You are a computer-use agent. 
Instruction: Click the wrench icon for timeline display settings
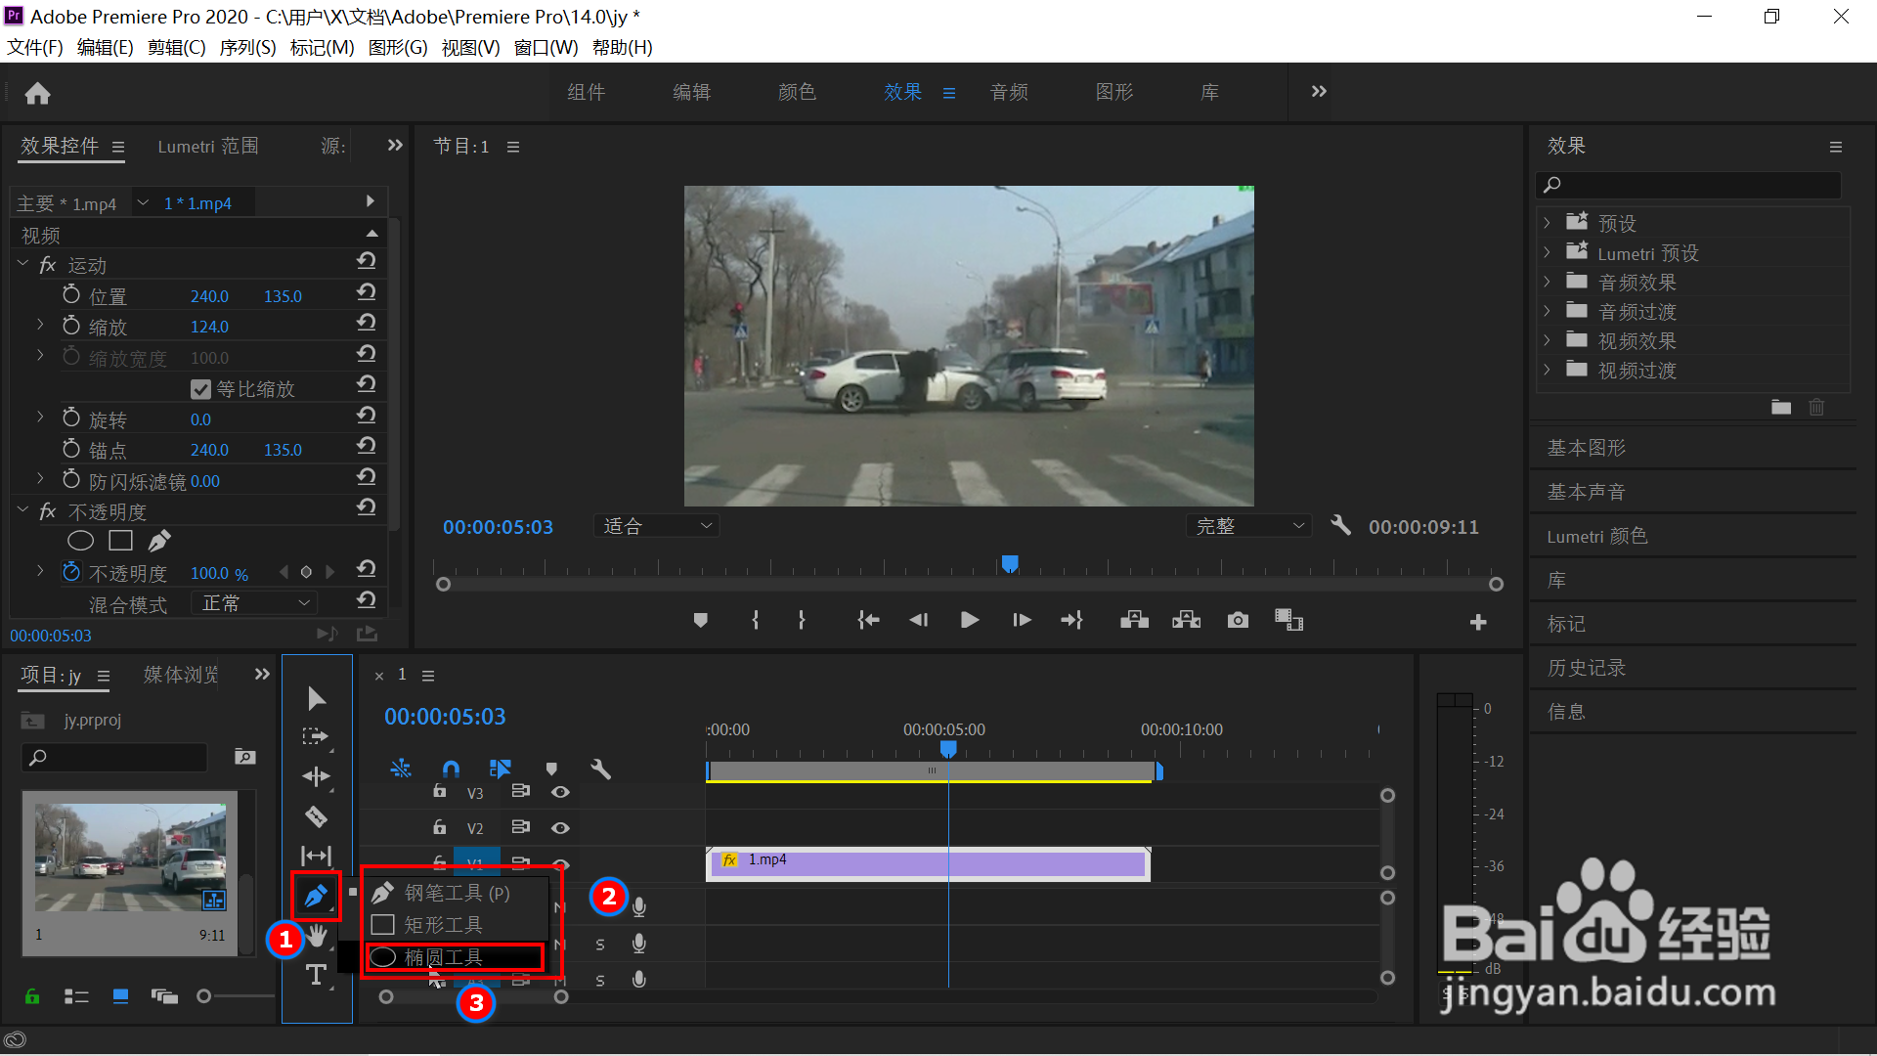point(600,769)
